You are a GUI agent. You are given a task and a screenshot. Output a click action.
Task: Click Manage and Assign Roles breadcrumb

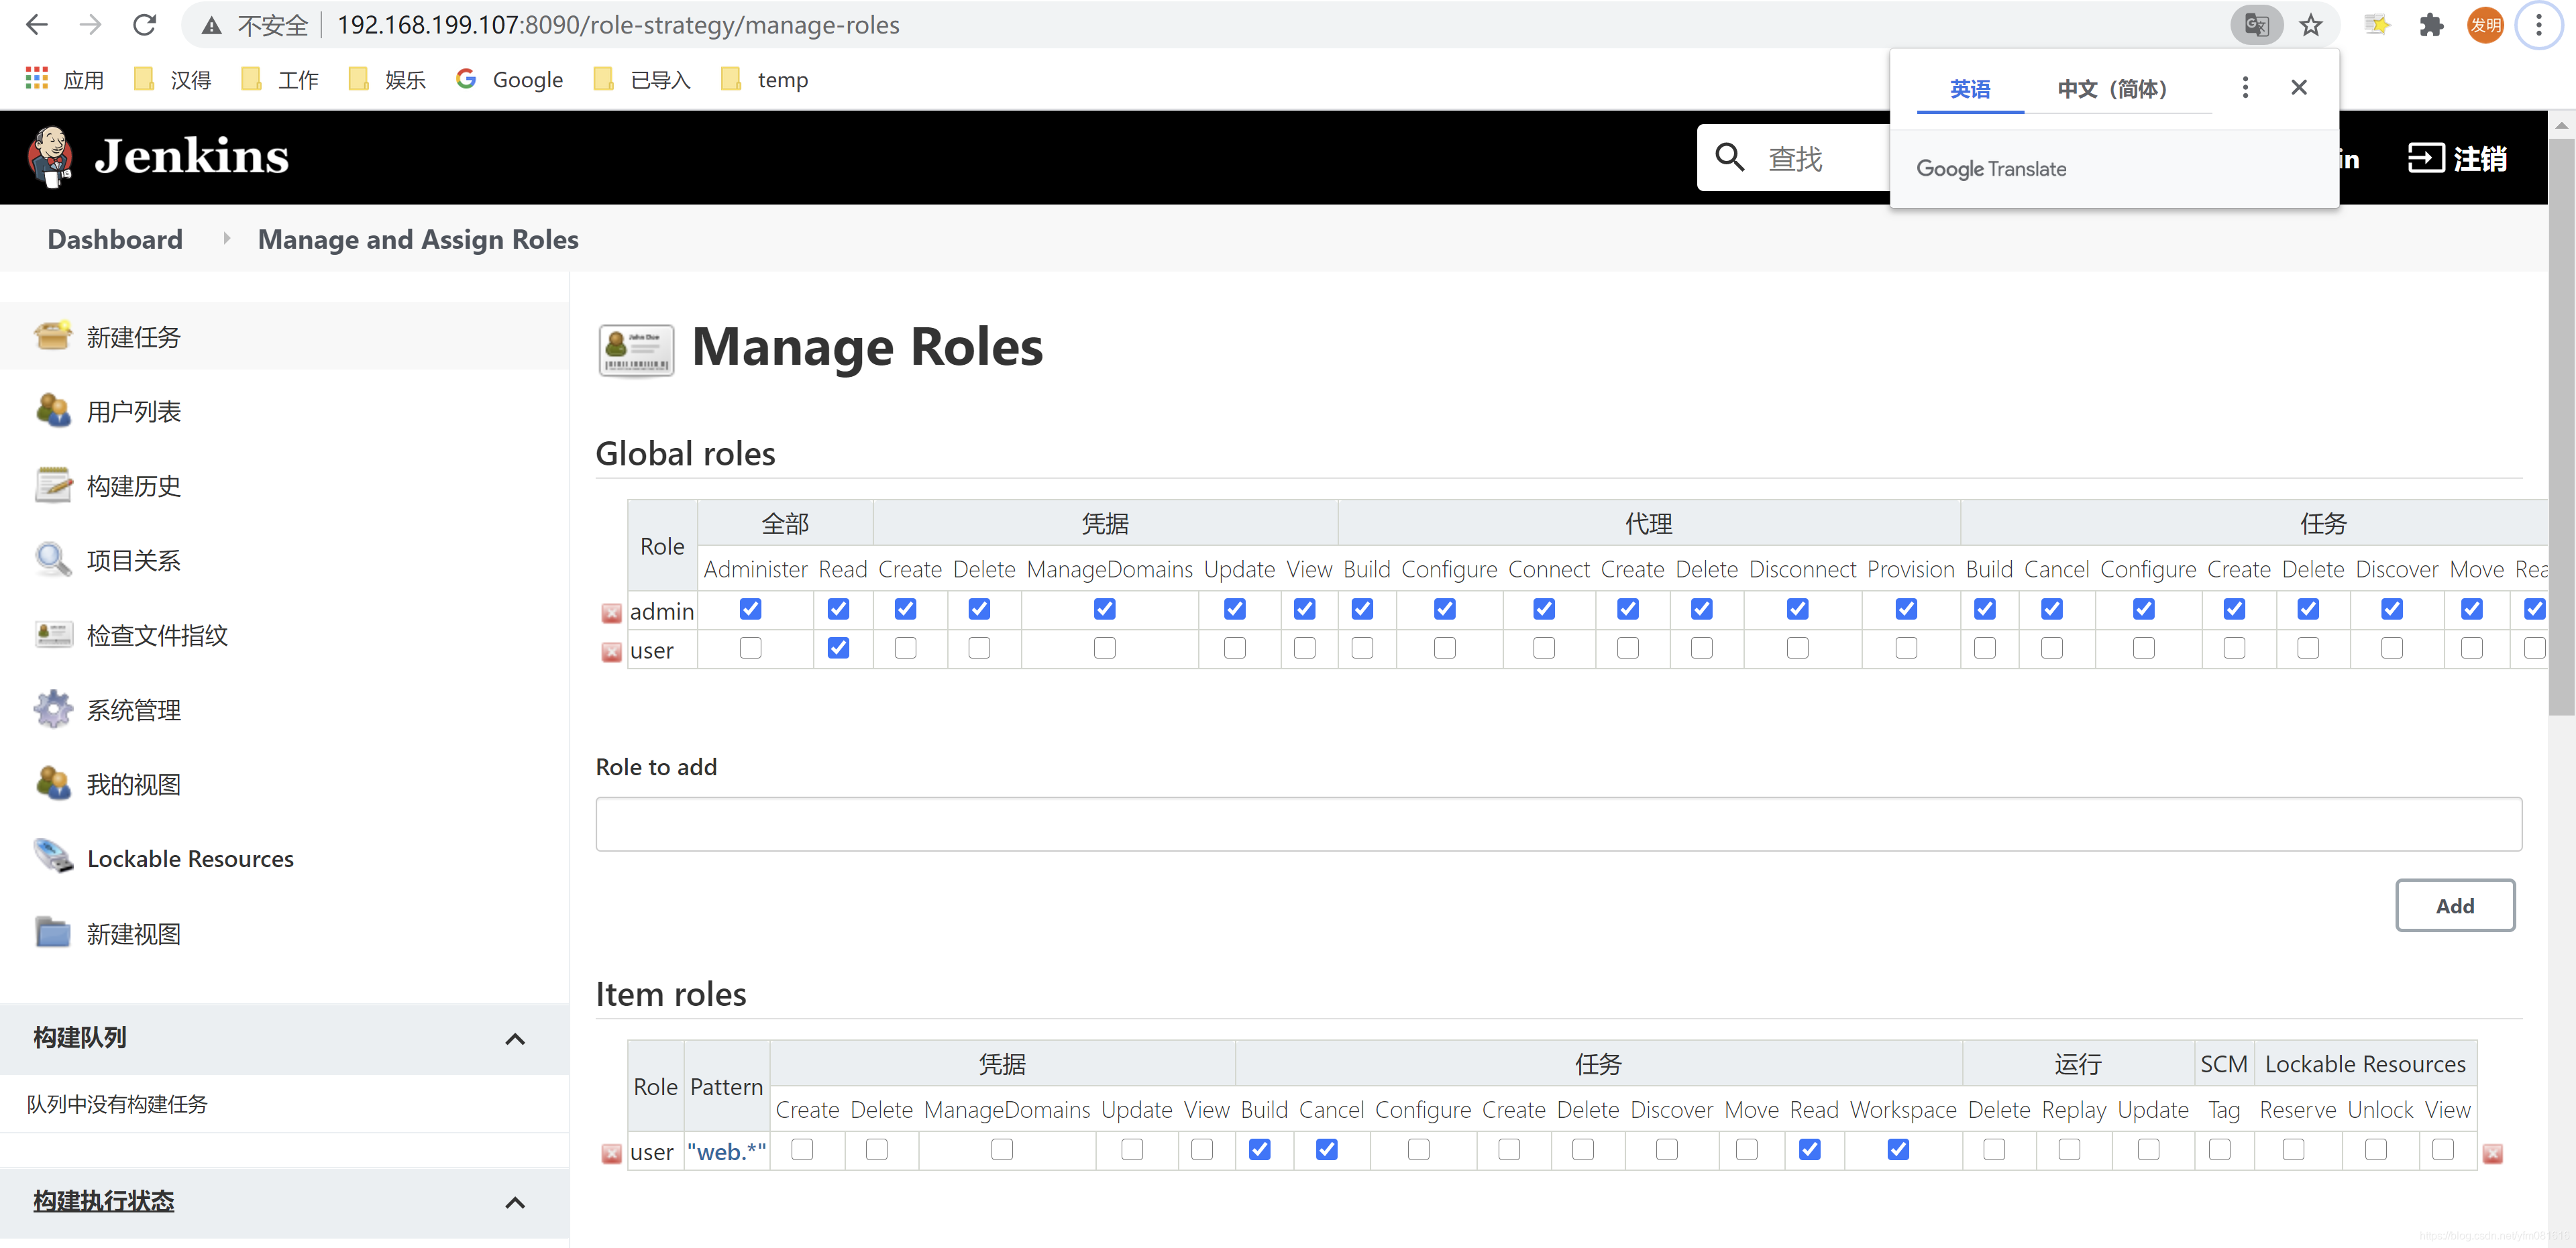point(418,239)
